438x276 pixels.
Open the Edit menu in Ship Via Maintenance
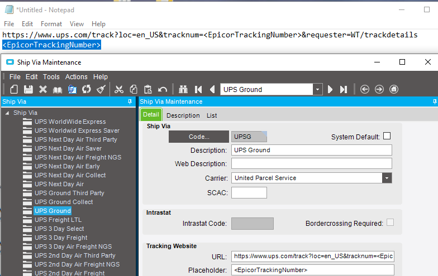pos(31,77)
